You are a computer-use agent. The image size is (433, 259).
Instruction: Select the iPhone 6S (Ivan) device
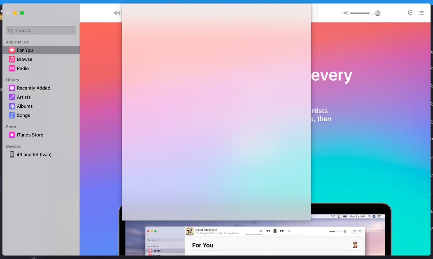pos(41,154)
